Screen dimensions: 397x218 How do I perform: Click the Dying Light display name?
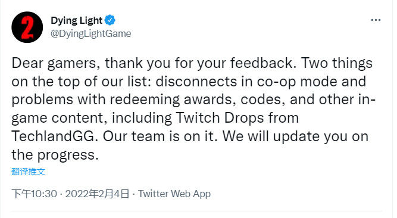tap(76, 20)
